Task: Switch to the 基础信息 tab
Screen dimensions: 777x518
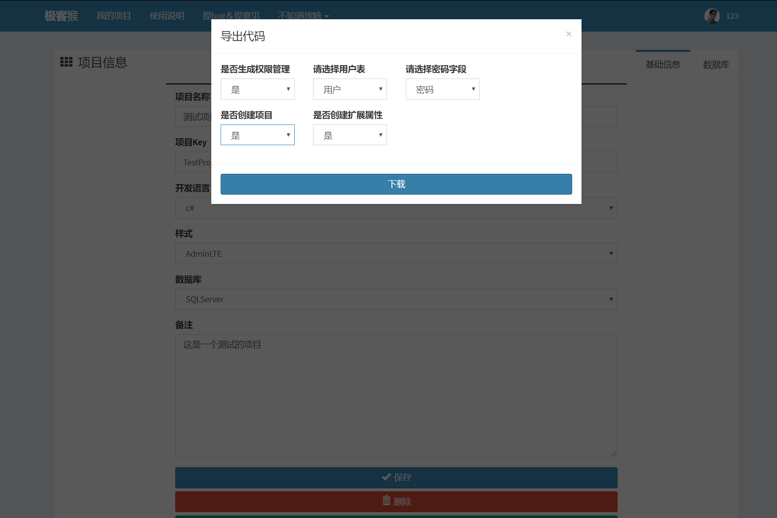Action: coord(663,65)
